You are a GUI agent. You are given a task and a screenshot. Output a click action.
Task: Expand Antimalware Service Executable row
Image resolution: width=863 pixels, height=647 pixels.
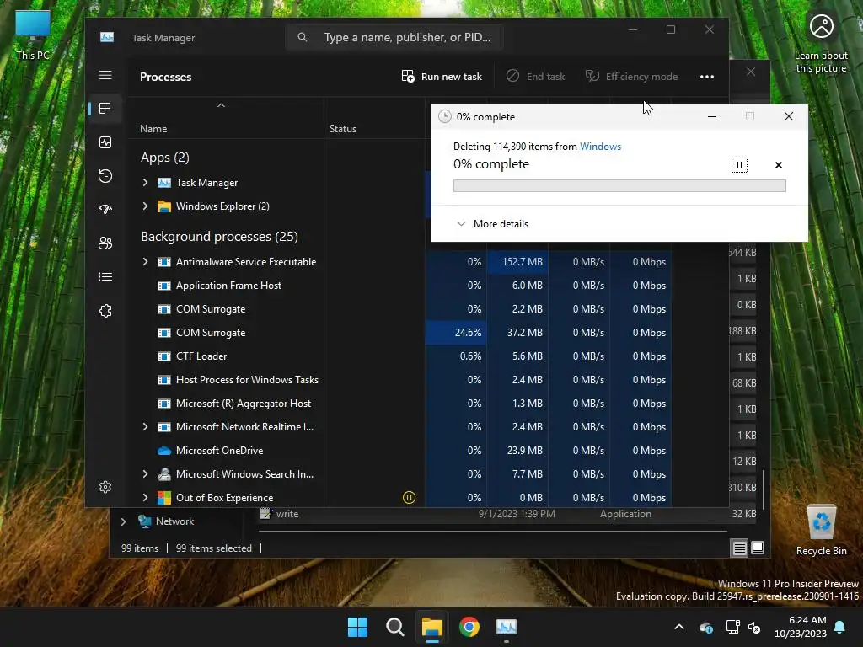pos(145,262)
